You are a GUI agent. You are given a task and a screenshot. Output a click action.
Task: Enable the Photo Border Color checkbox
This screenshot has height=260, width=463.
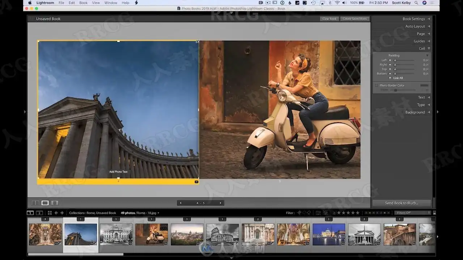click(376, 86)
